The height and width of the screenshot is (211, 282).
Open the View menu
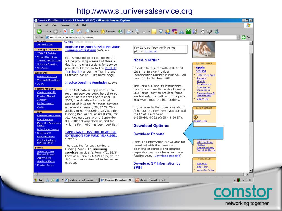tap(55, 25)
